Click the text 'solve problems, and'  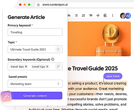click(111, 104)
